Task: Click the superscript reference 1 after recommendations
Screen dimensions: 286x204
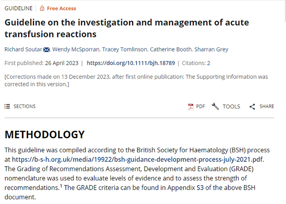Action: (x=61, y=186)
